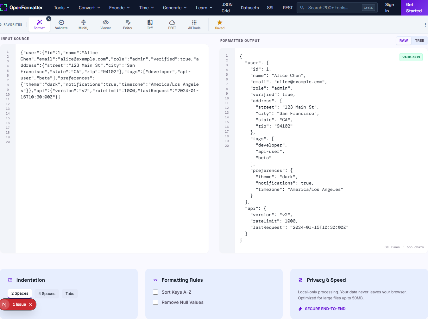Click the OpenFormatter logo
428x319 pixels.
point(22,8)
